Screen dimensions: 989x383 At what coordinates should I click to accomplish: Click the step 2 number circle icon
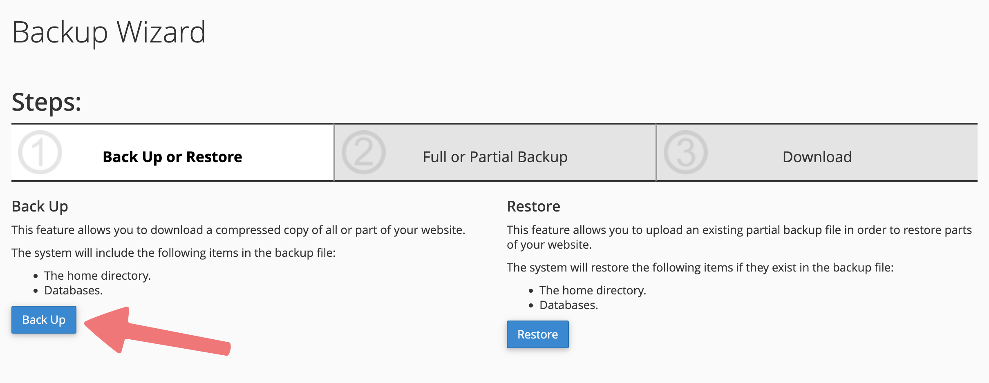[x=364, y=152]
